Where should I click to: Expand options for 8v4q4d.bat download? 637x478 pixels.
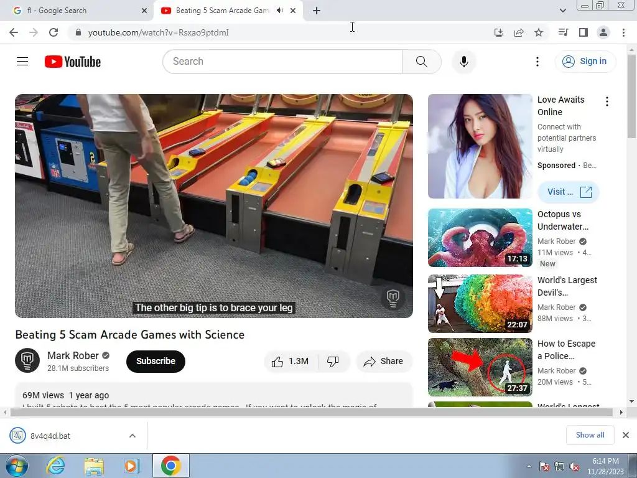click(x=133, y=436)
